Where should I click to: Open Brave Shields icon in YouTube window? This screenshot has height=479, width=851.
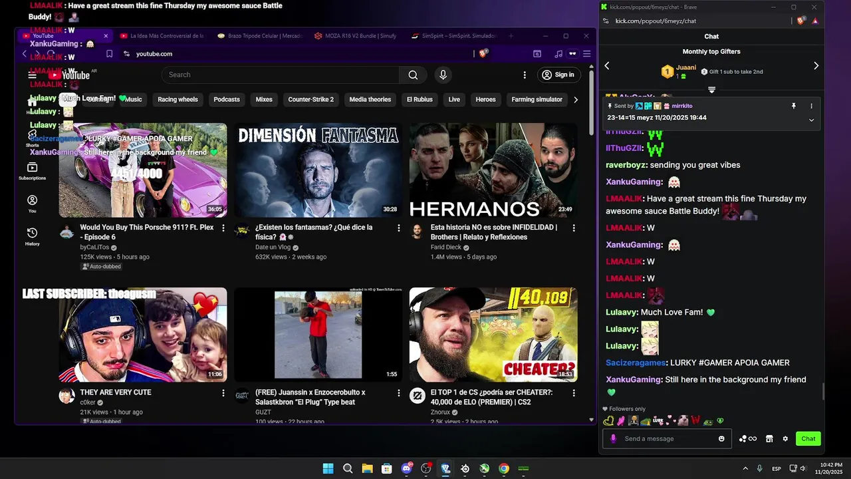(x=483, y=53)
